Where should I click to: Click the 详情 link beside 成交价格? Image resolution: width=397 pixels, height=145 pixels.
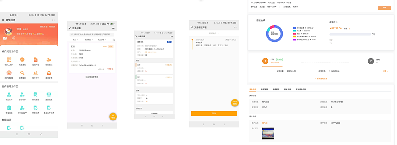click(385, 71)
